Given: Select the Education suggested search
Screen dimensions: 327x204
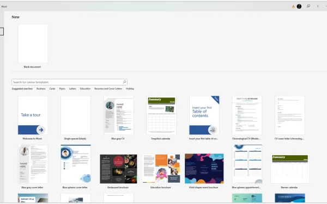Looking at the screenshot, I should coord(85,89).
